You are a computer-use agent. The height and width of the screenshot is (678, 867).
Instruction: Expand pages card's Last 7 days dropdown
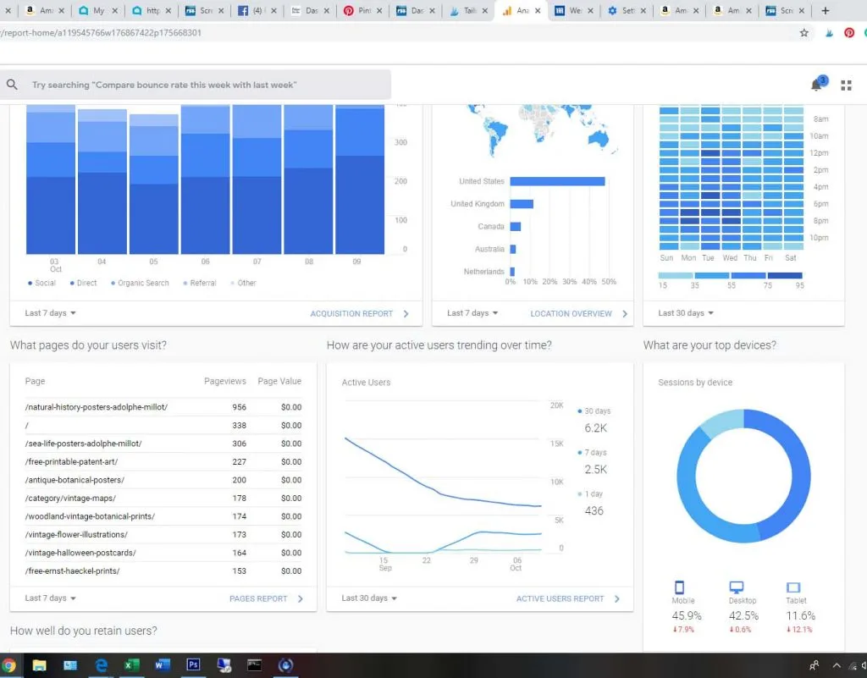pos(51,598)
